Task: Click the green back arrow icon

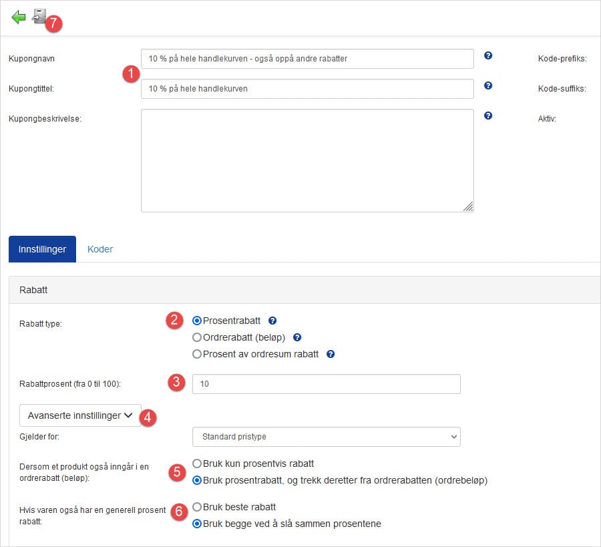Action: tap(18, 17)
